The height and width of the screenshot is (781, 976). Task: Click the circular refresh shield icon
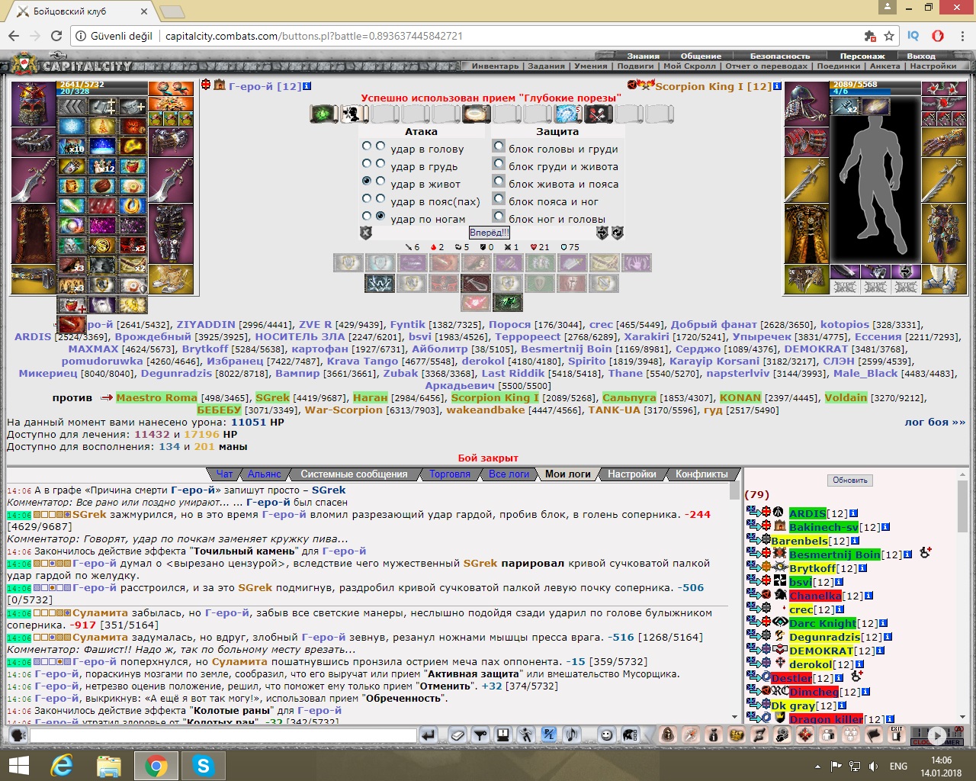(618, 233)
